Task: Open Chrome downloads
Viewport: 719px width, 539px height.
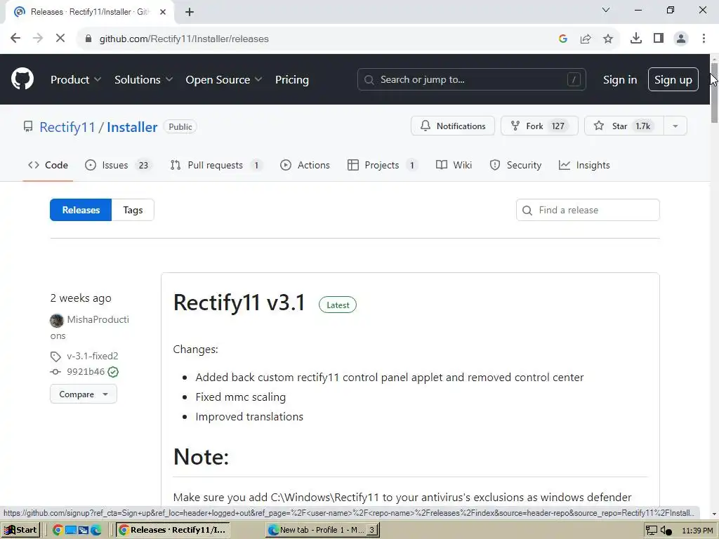Action: click(636, 39)
